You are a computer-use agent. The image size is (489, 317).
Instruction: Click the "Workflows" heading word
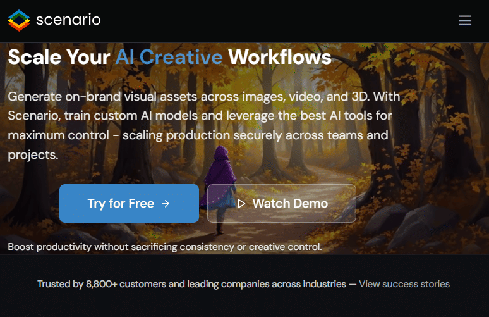(x=280, y=57)
